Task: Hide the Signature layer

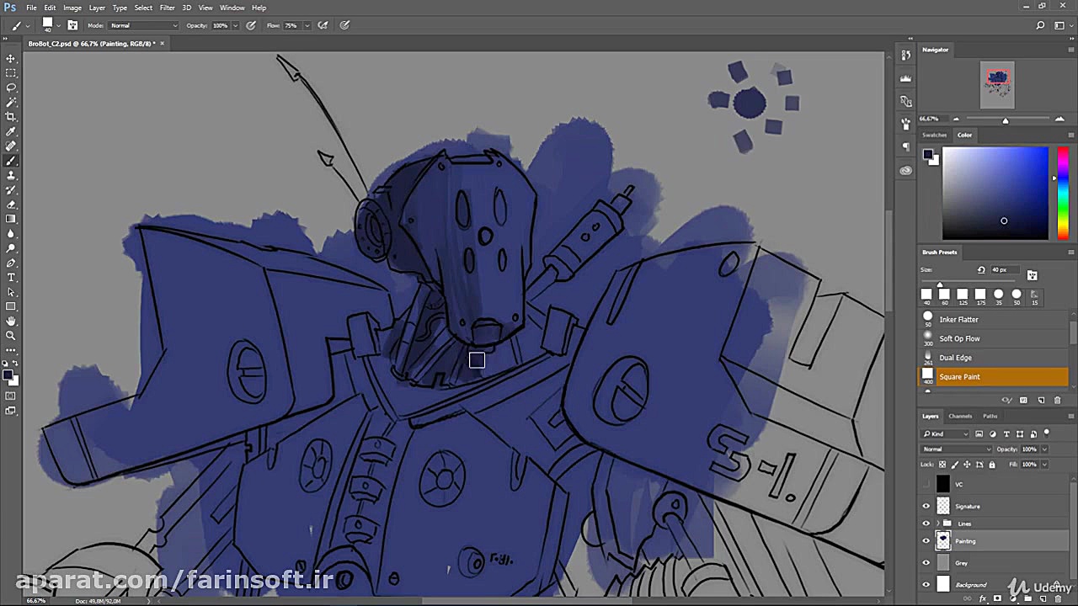Action: tap(926, 506)
